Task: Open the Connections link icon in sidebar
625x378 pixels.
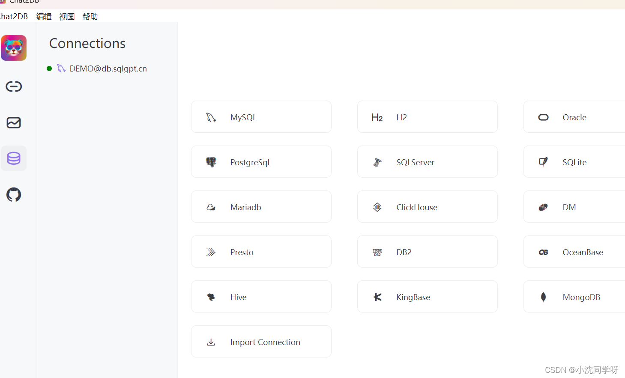Action: coord(14,86)
